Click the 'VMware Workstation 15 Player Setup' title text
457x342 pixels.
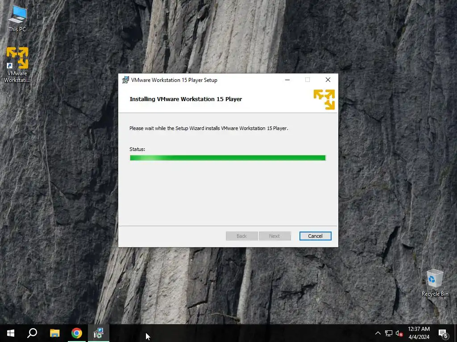[174, 80]
